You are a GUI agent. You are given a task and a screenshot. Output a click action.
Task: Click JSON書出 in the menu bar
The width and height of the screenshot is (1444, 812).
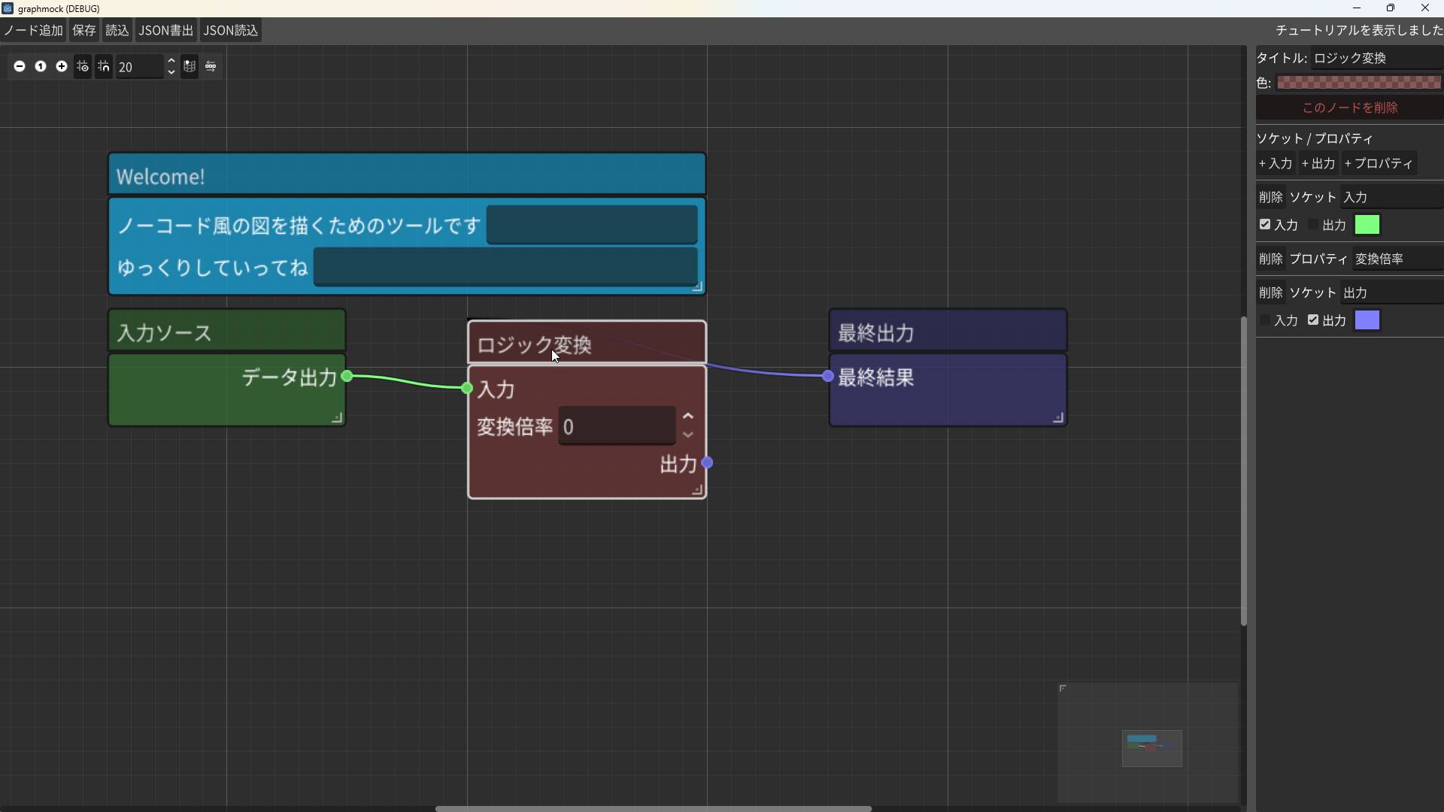[x=165, y=31]
